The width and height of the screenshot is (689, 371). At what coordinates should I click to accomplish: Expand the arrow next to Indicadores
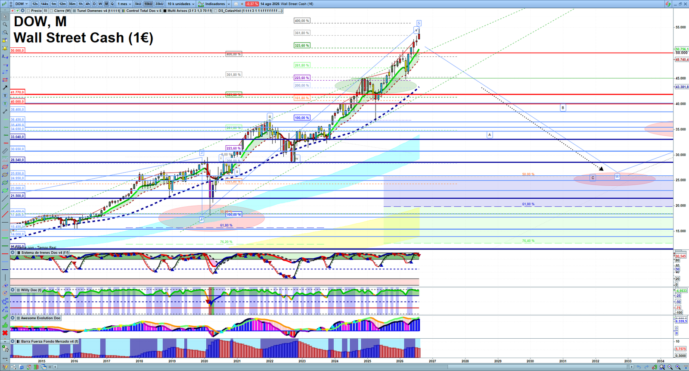[x=229, y=4]
